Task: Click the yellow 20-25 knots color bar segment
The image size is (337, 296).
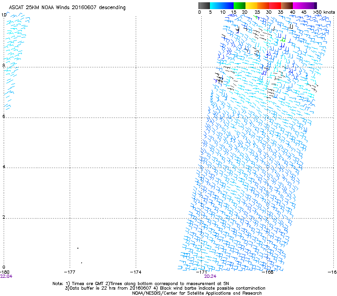Action: [251, 5]
